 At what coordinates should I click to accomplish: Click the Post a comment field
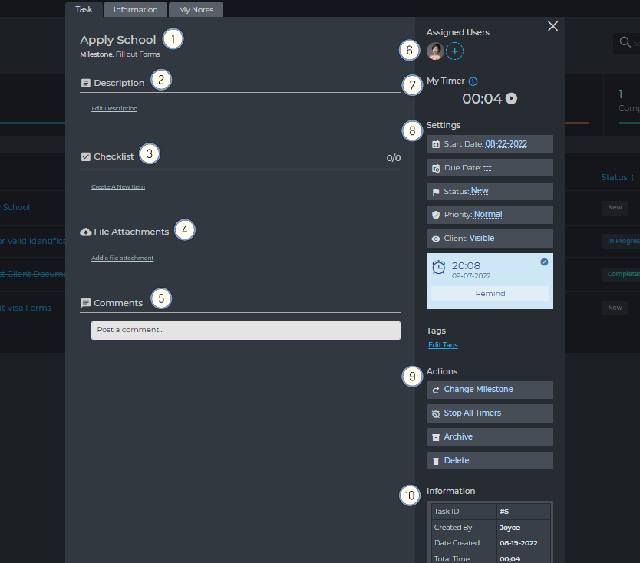(246, 330)
